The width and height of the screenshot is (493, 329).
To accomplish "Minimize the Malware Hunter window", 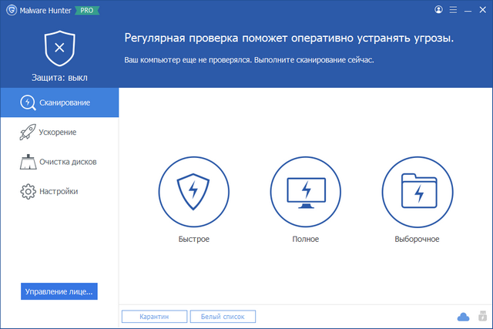I will click(x=468, y=9).
